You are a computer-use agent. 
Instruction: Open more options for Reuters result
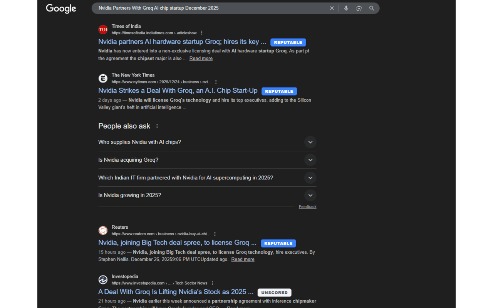point(215,234)
